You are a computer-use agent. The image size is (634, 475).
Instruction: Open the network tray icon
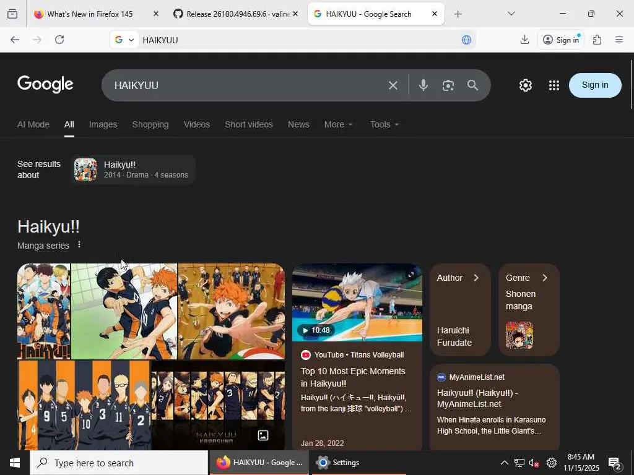coord(519,463)
